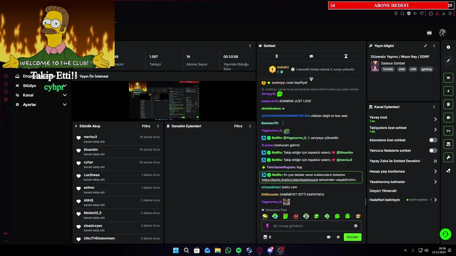The width and height of the screenshot is (456, 256).
Task: Open Kanal Eylemleri three-dot menu
Action: tap(434, 107)
